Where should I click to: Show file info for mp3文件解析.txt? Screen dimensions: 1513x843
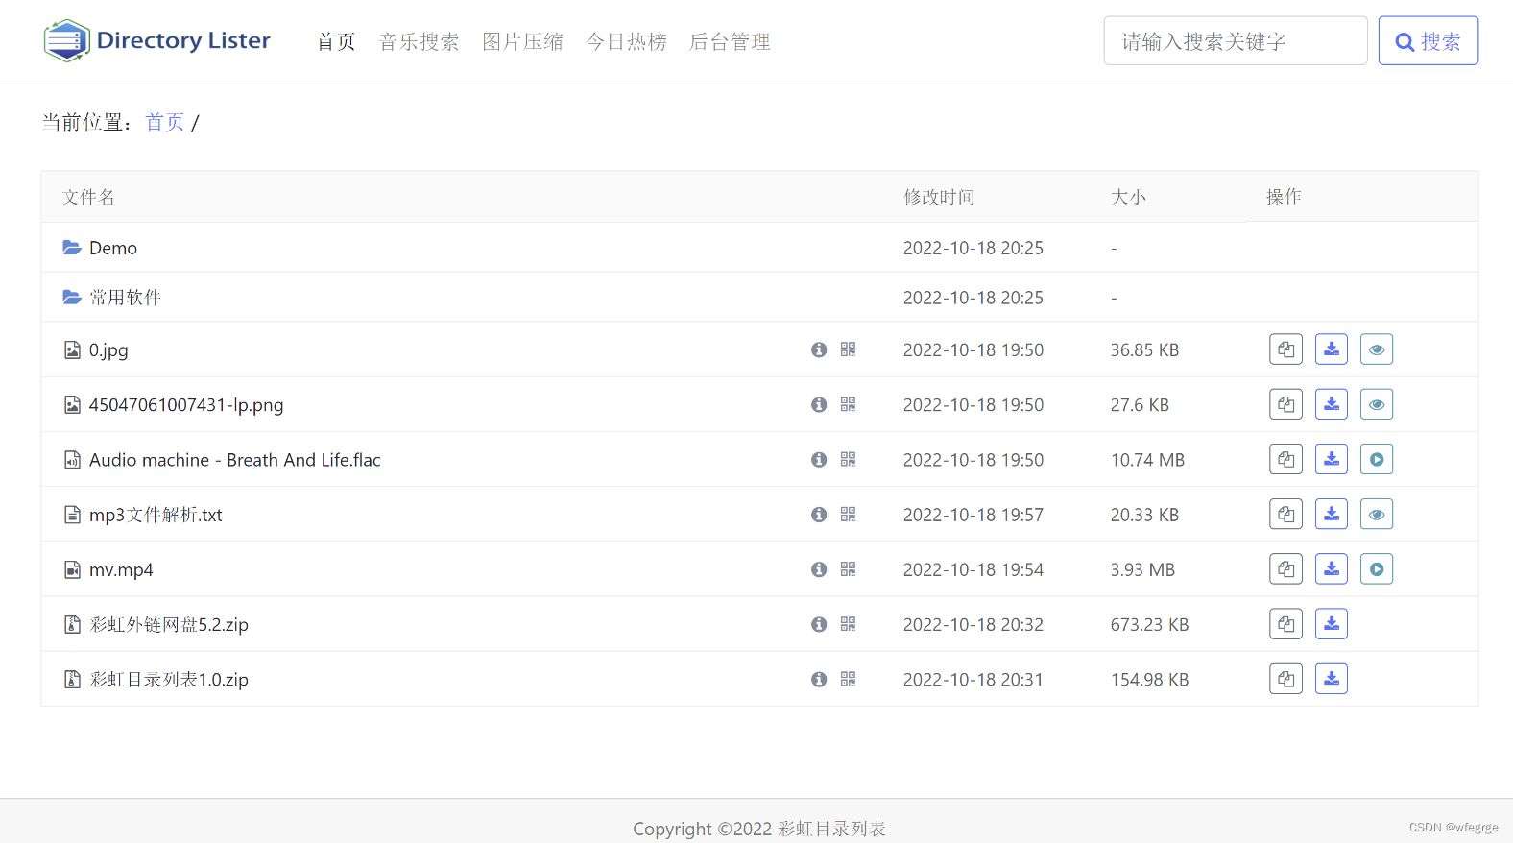[x=818, y=515]
